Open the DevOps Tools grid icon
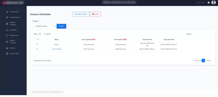The width and height of the screenshot is (218, 97). point(7,54)
